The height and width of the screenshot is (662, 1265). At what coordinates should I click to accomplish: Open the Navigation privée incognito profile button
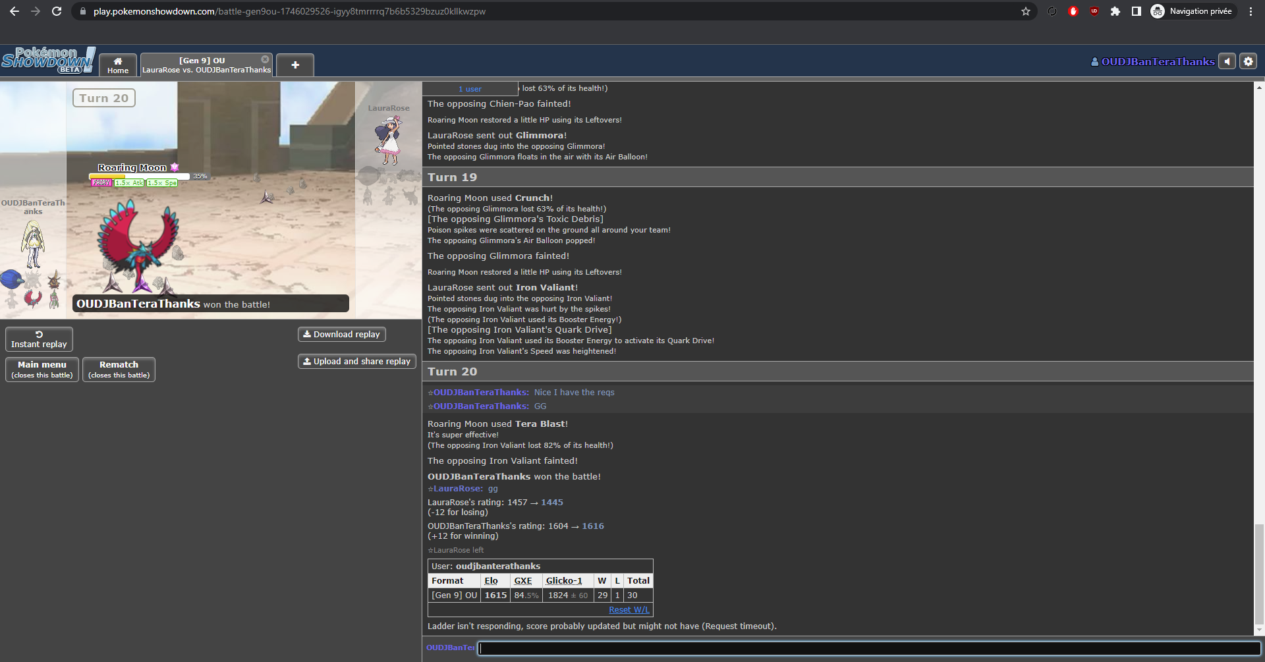[1193, 11]
